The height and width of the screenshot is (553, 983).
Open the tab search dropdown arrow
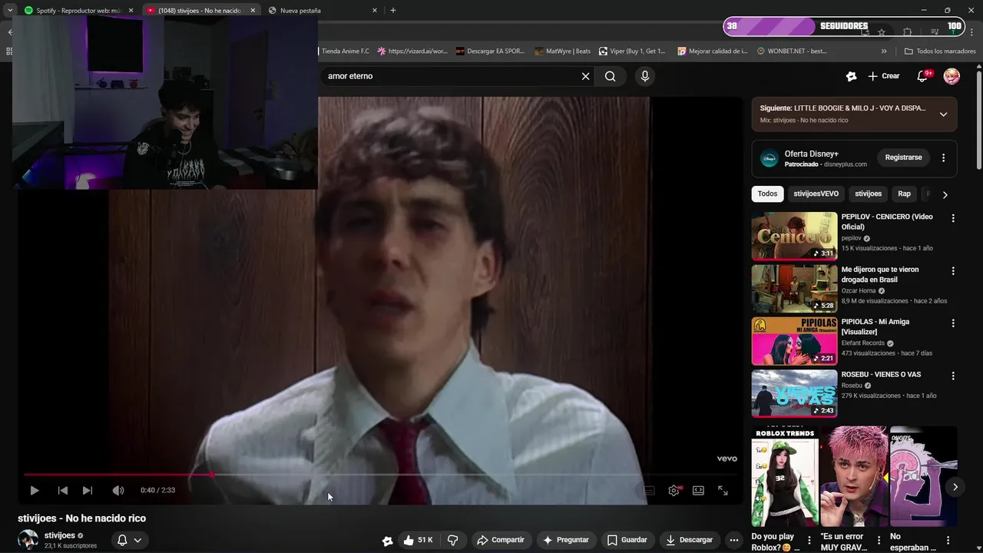[10, 11]
